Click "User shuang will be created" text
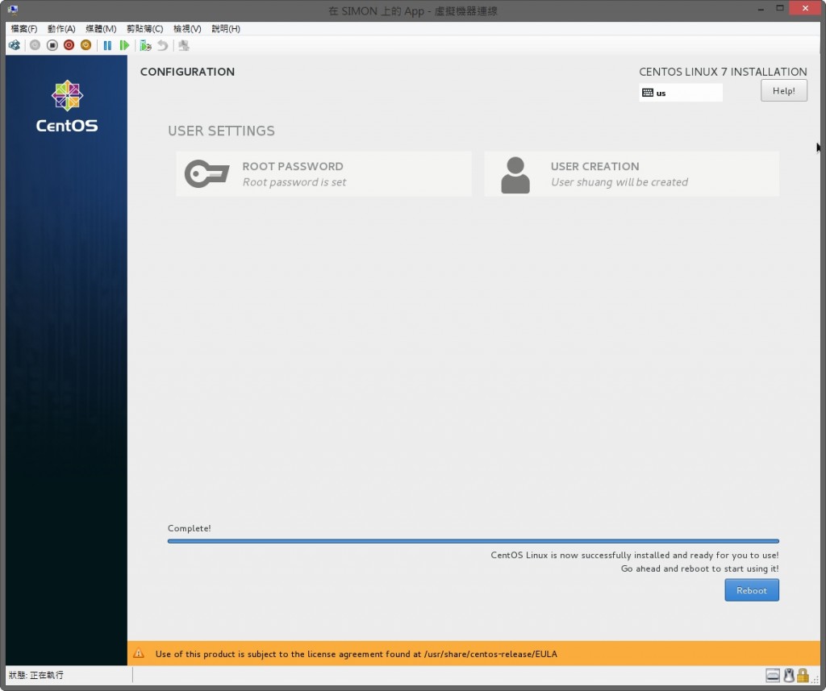This screenshot has height=691, width=826. [619, 182]
